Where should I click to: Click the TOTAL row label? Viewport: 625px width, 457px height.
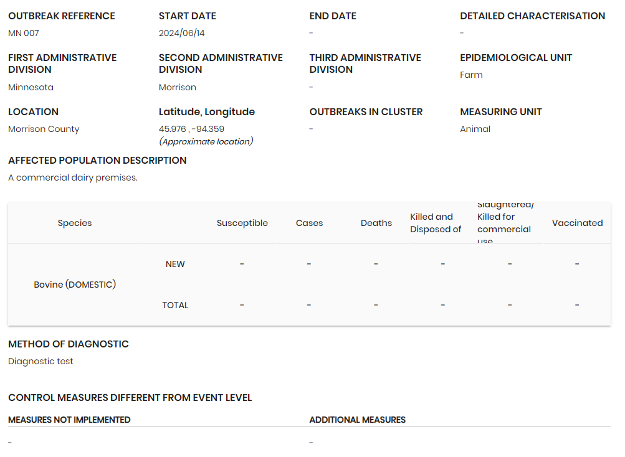tap(175, 305)
